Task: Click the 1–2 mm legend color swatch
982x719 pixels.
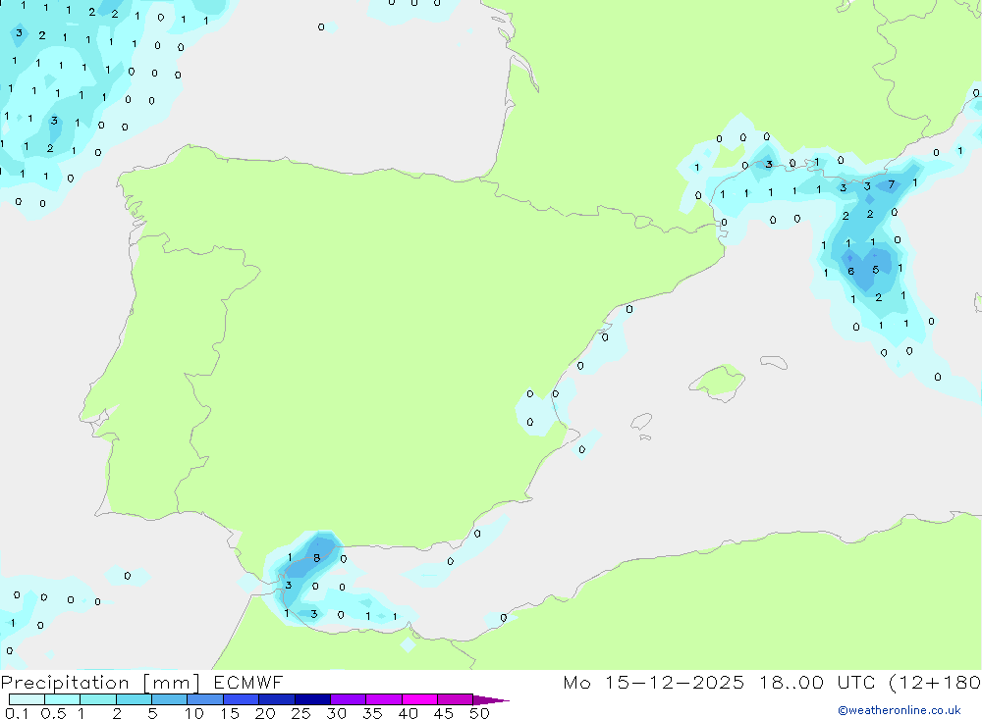Action: 98,699
